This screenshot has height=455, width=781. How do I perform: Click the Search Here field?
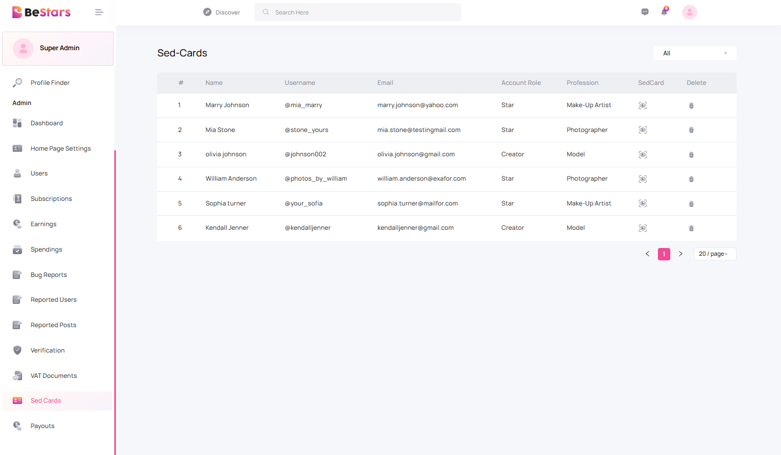[362, 12]
